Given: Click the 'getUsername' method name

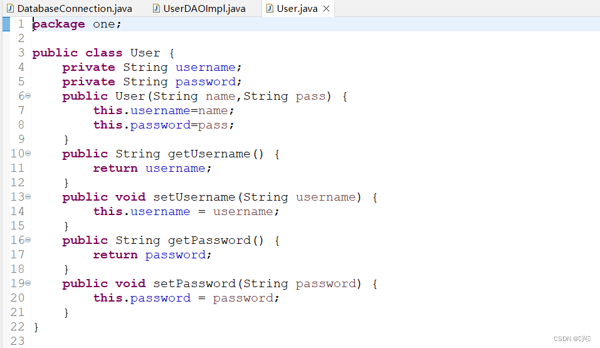Looking at the screenshot, I should coord(209,154).
